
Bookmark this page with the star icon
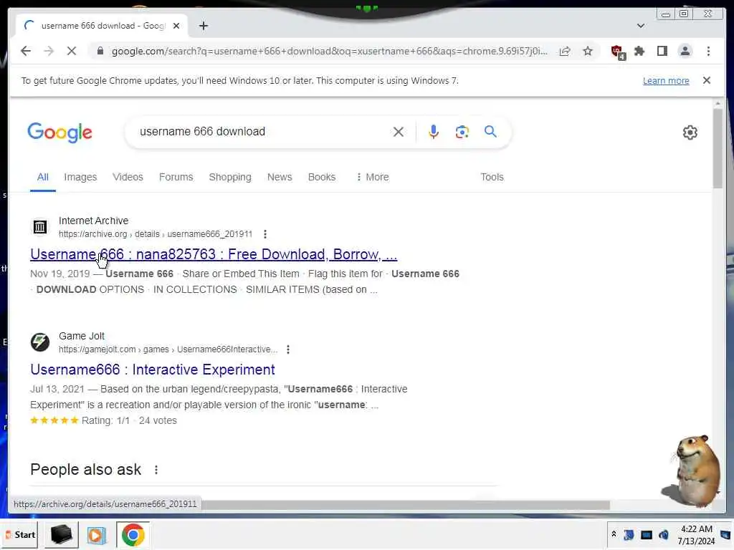(x=588, y=51)
